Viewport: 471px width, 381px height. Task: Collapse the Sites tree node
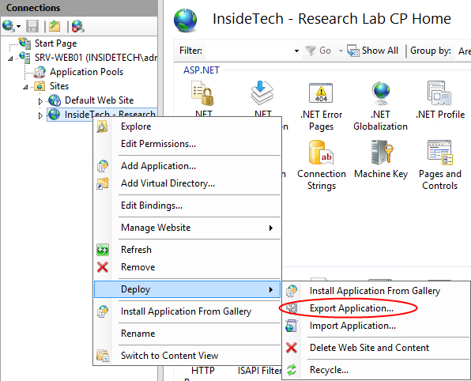pyautogui.click(x=25, y=87)
